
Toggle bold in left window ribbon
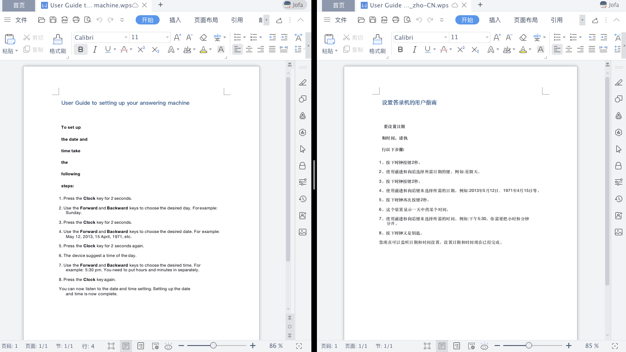click(x=81, y=49)
